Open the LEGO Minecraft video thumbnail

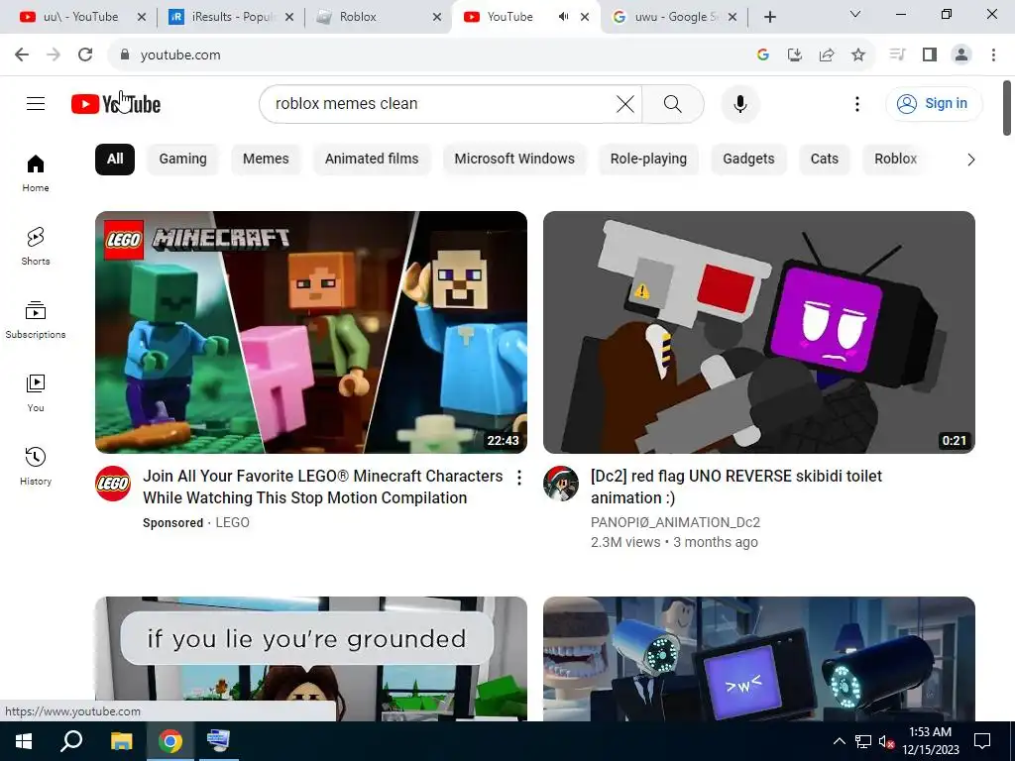[x=310, y=332]
